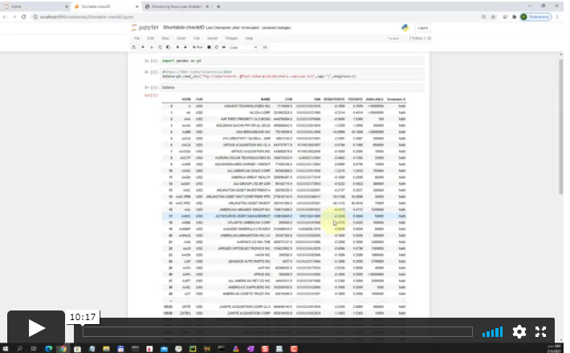The image size is (570, 353).
Task: Open the browser profile button
Action: (x=535, y=17)
